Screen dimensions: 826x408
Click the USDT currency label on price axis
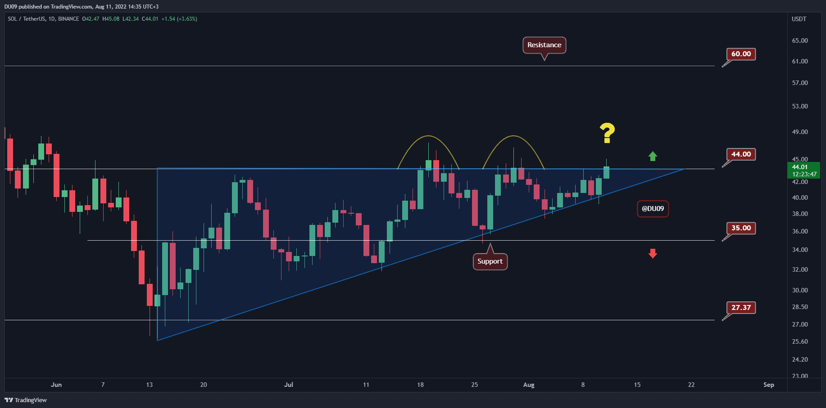coord(799,19)
